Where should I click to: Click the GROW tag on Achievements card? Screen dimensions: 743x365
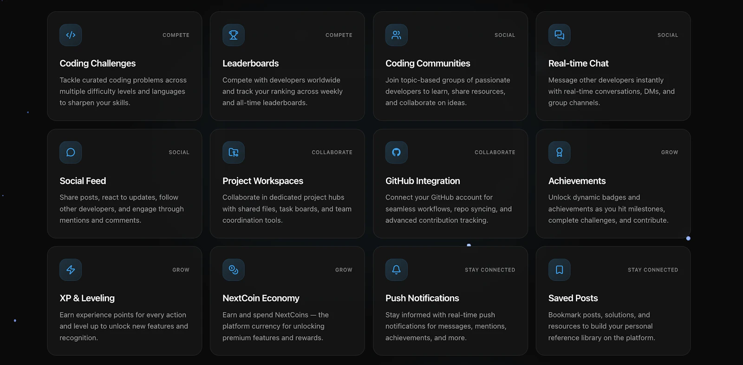(670, 152)
